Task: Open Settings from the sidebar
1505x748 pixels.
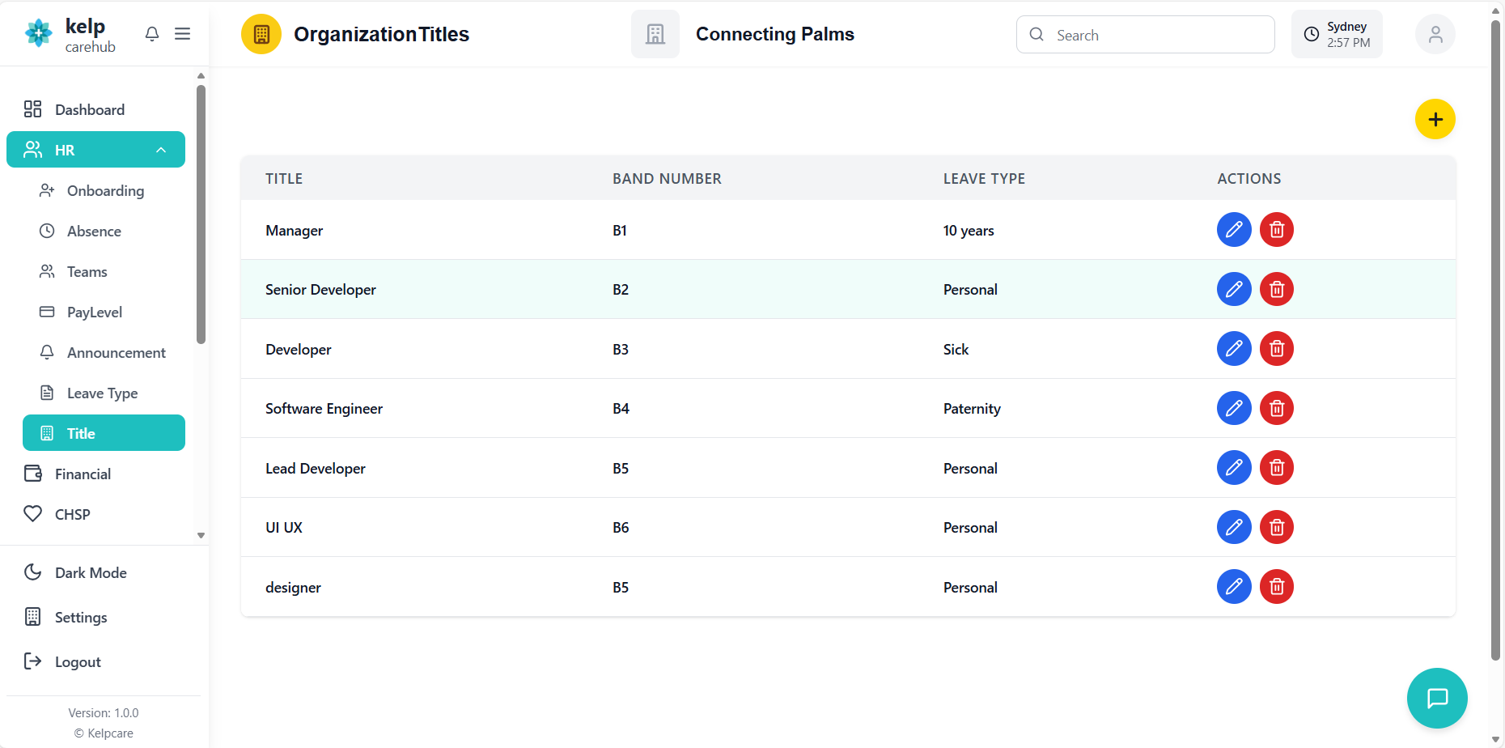Action: [80, 617]
